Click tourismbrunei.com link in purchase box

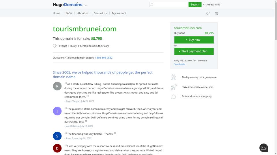coord(188,28)
